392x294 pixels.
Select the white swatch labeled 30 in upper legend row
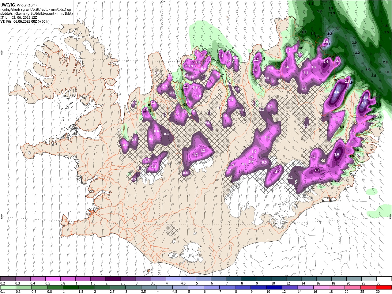tap(384, 279)
